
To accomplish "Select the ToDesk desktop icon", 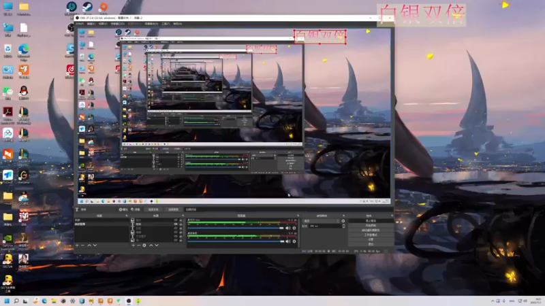I will pyautogui.click(x=7, y=176).
